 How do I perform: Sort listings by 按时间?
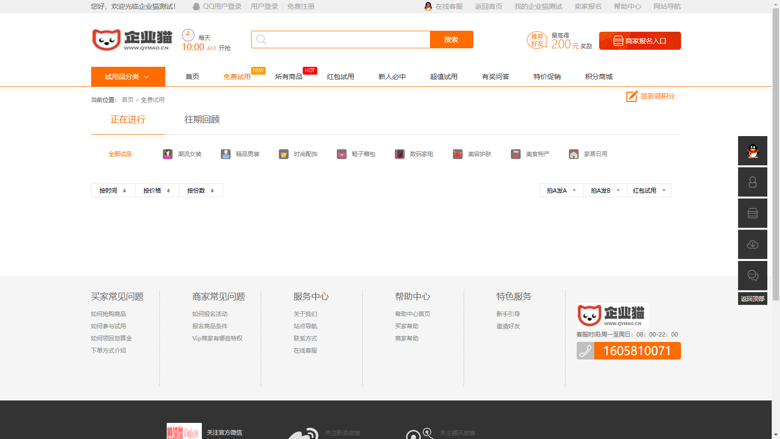point(113,191)
